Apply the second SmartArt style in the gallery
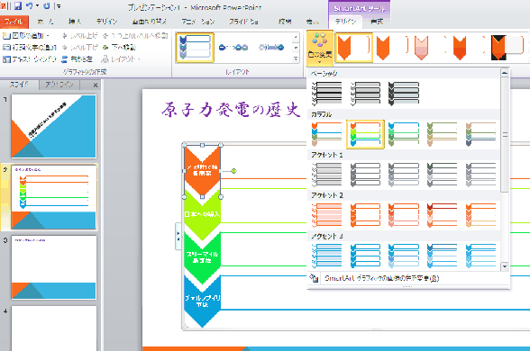 [x=392, y=48]
